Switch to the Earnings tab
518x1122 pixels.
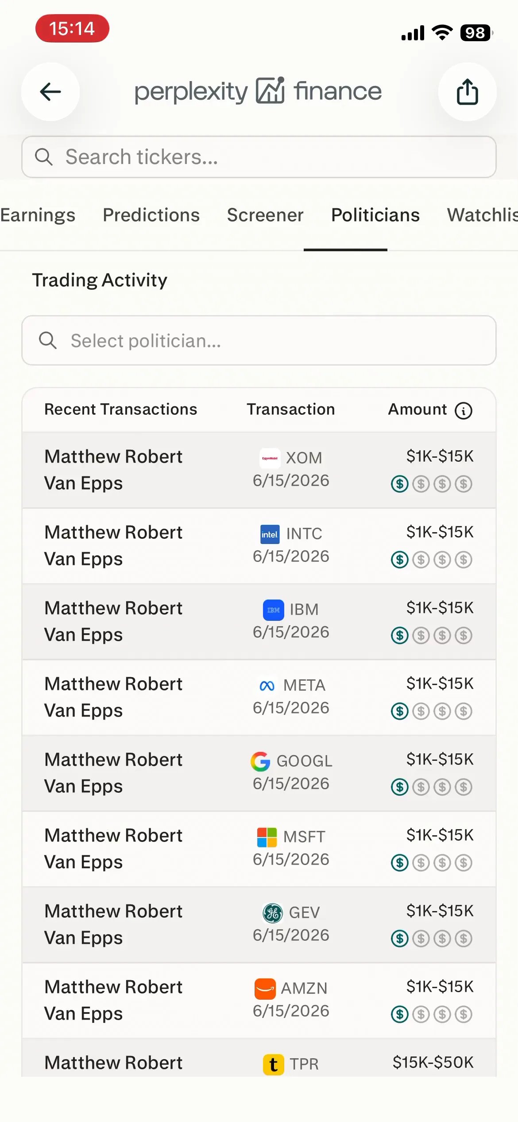pos(38,215)
